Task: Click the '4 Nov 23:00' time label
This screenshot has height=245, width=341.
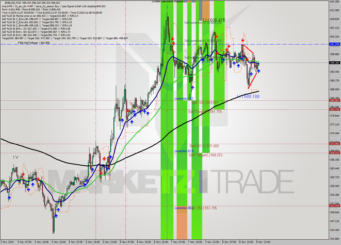Action: click(x=59, y=242)
